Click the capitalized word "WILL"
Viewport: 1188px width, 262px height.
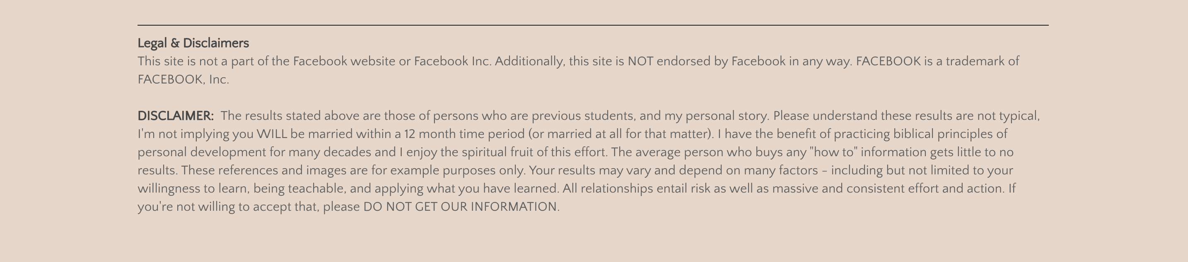click(x=272, y=134)
